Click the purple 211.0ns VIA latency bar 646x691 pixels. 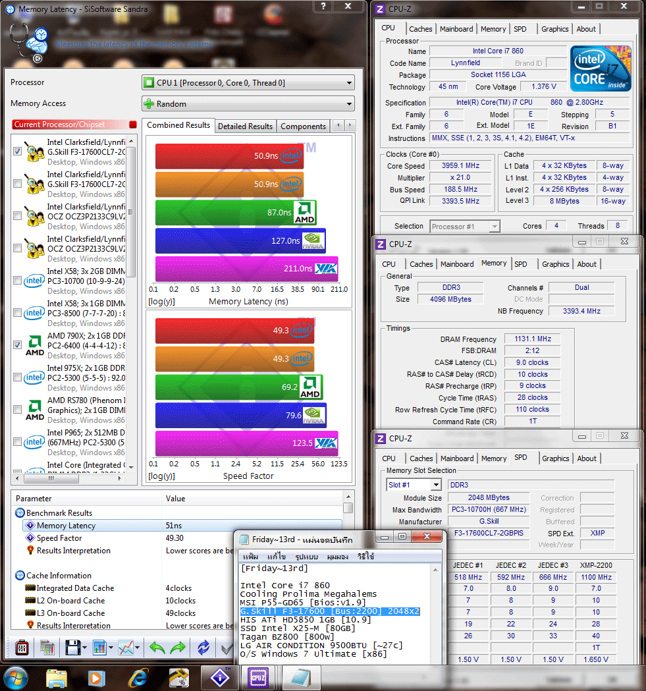point(247,268)
